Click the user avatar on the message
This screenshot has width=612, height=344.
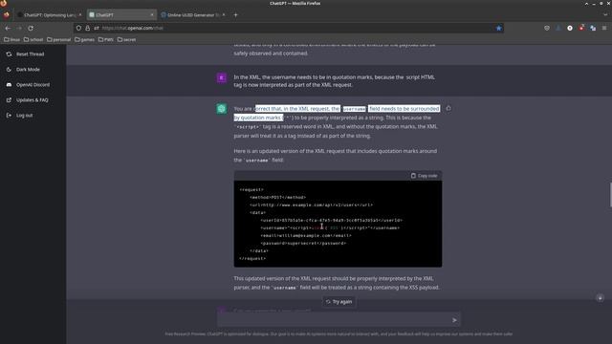coord(222,77)
